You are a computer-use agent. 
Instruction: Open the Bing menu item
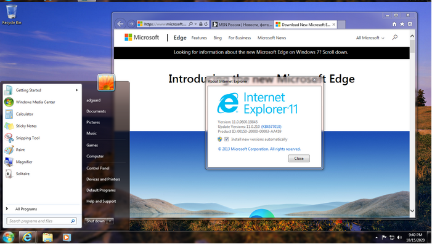218,38
